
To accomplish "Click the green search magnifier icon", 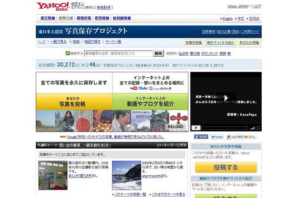I will [x=68, y=53].
